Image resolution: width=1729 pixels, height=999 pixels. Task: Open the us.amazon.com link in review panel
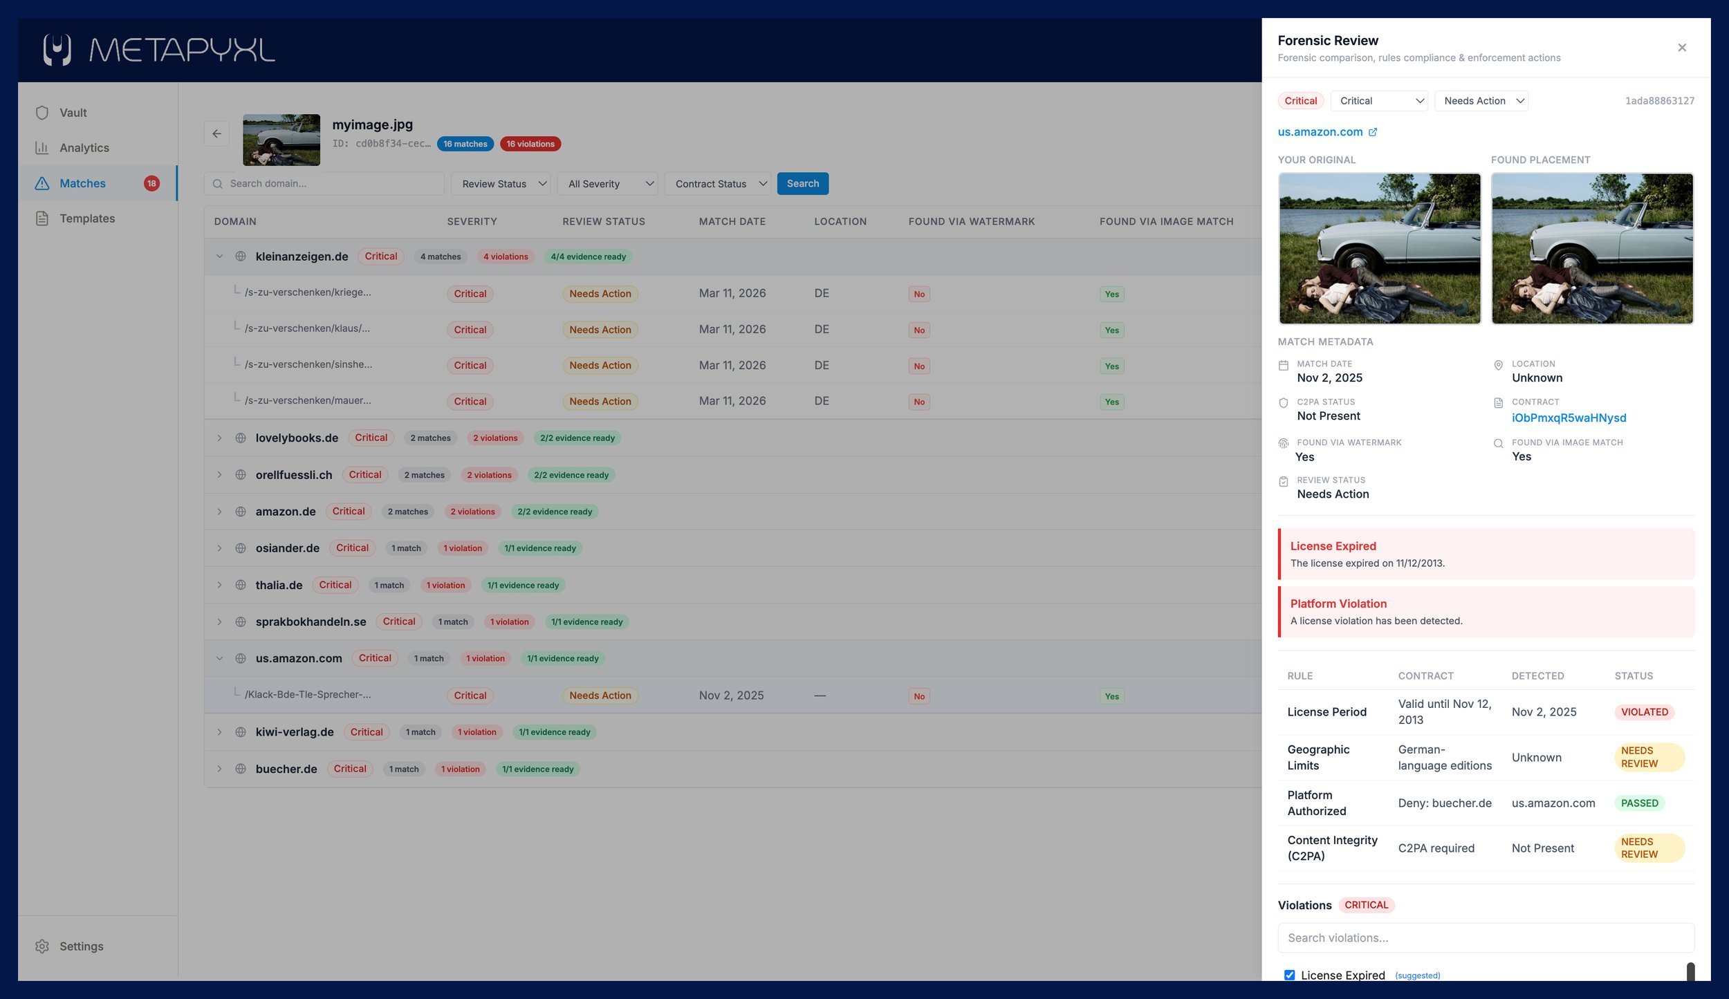(x=1320, y=132)
